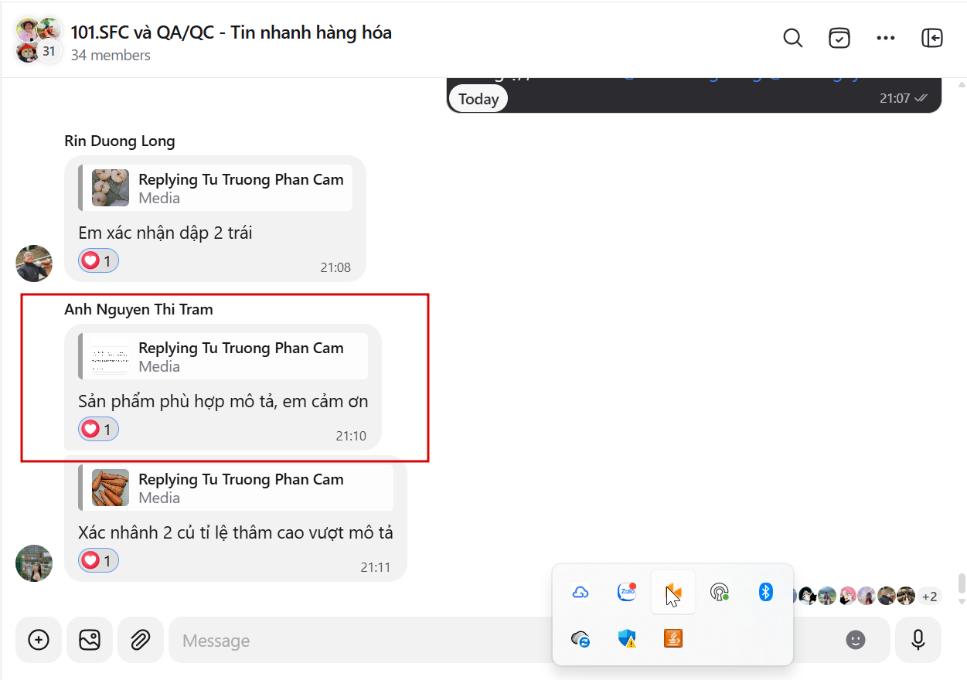
Task: Open the three-dot more options menu
Action: click(886, 38)
